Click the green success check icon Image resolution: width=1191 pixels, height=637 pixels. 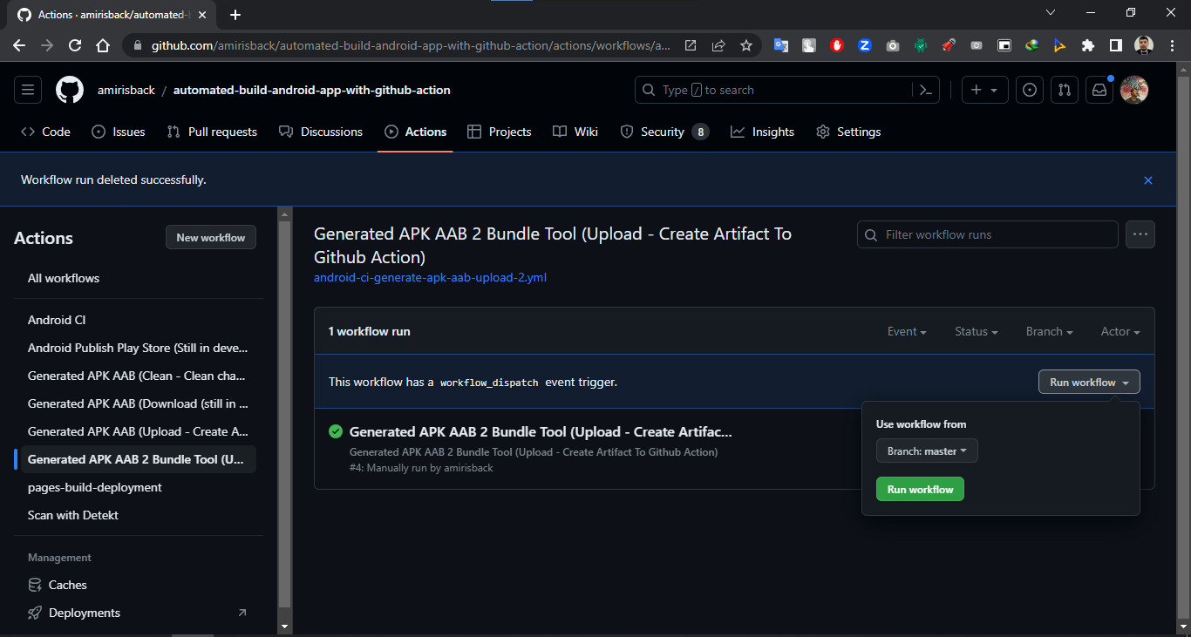(x=336, y=431)
